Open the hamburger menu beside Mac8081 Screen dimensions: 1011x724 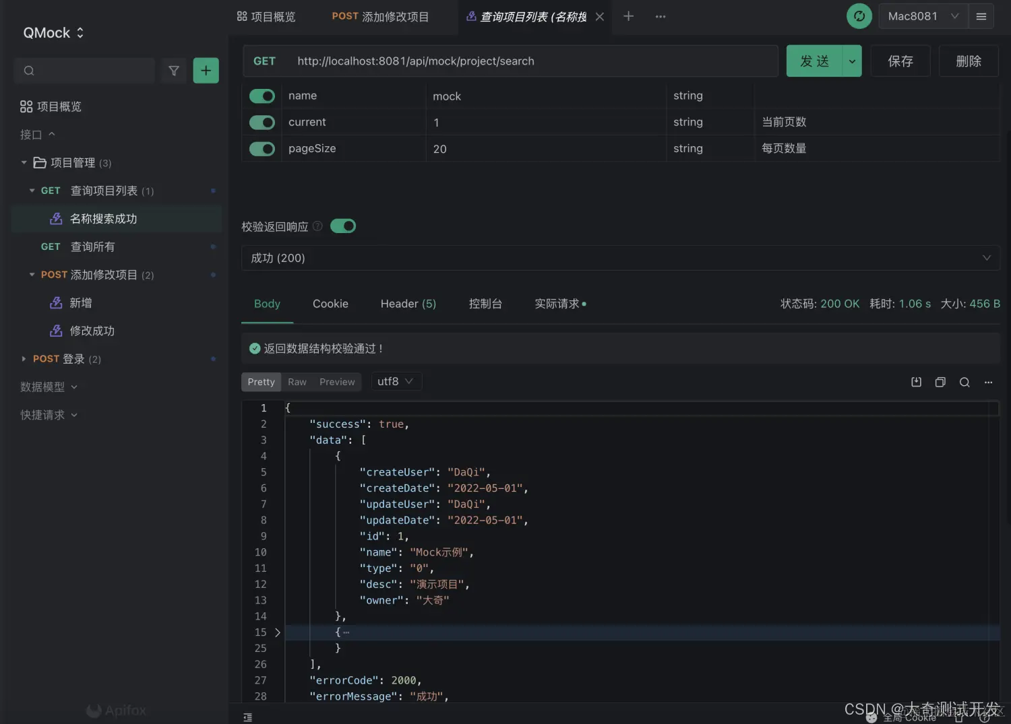click(x=981, y=16)
